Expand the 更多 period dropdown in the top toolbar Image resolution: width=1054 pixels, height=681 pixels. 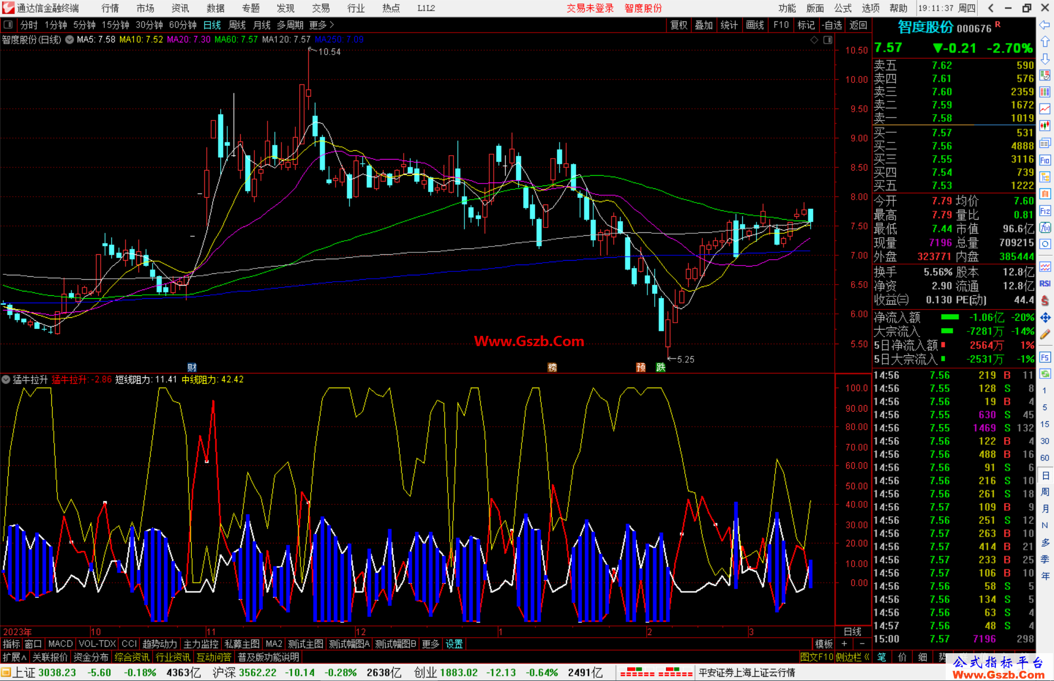click(322, 25)
